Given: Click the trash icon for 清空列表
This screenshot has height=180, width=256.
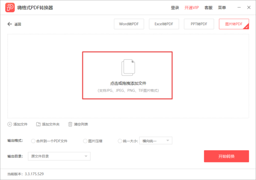Looking at the screenshot, I should [70, 124].
